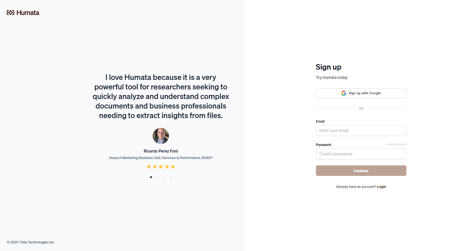
Task: Click the Sign up heading
Action: (x=328, y=67)
